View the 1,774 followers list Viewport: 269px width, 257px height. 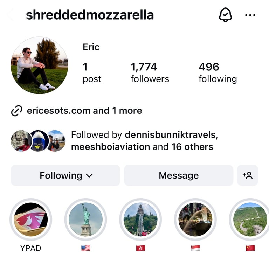(150, 73)
